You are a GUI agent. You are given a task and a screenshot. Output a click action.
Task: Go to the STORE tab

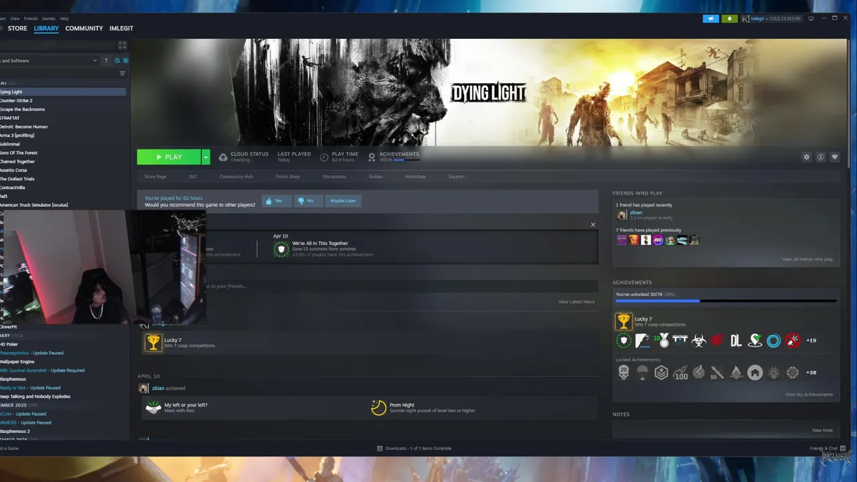[17, 29]
